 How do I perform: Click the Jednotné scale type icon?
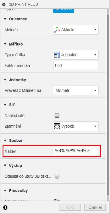[57, 55]
